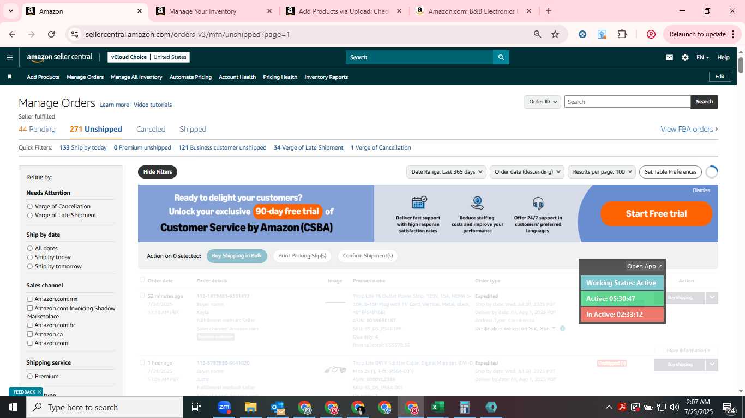Open Zoom from the taskbar
Screen dimensions: 745x418
(x=224, y=407)
